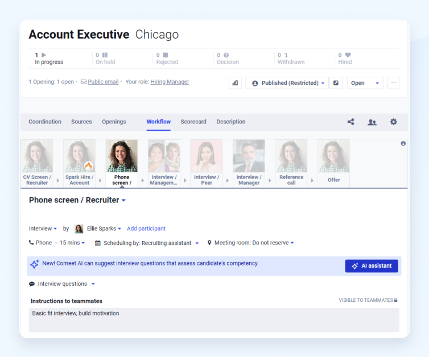The width and height of the screenshot is (429, 357).
Task: Click the external preview icon button
Action: point(336,83)
